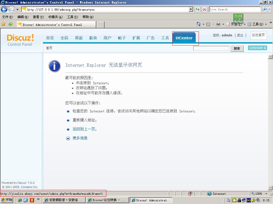273x204 pixels.
Task: Switch to the Discuz!论坛转换 taskbar window
Action: [x=108, y=200]
